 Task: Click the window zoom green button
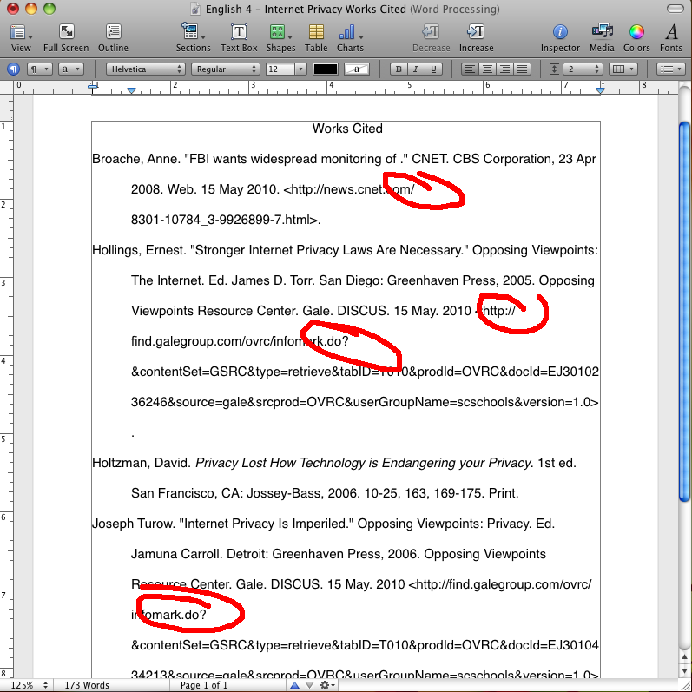click(x=49, y=9)
